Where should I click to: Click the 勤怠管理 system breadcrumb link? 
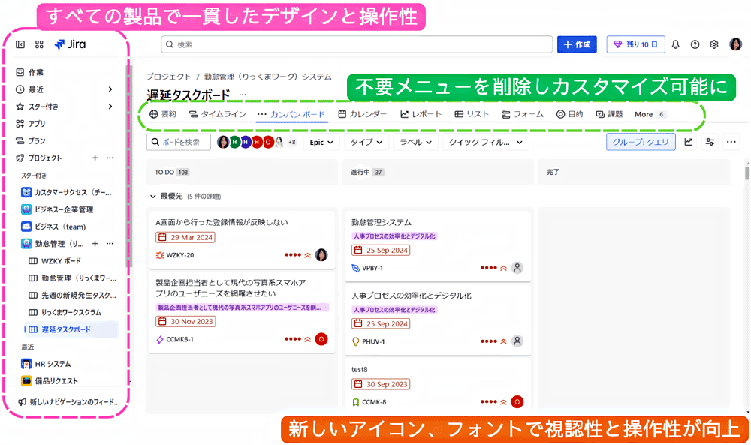(x=268, y=77)
